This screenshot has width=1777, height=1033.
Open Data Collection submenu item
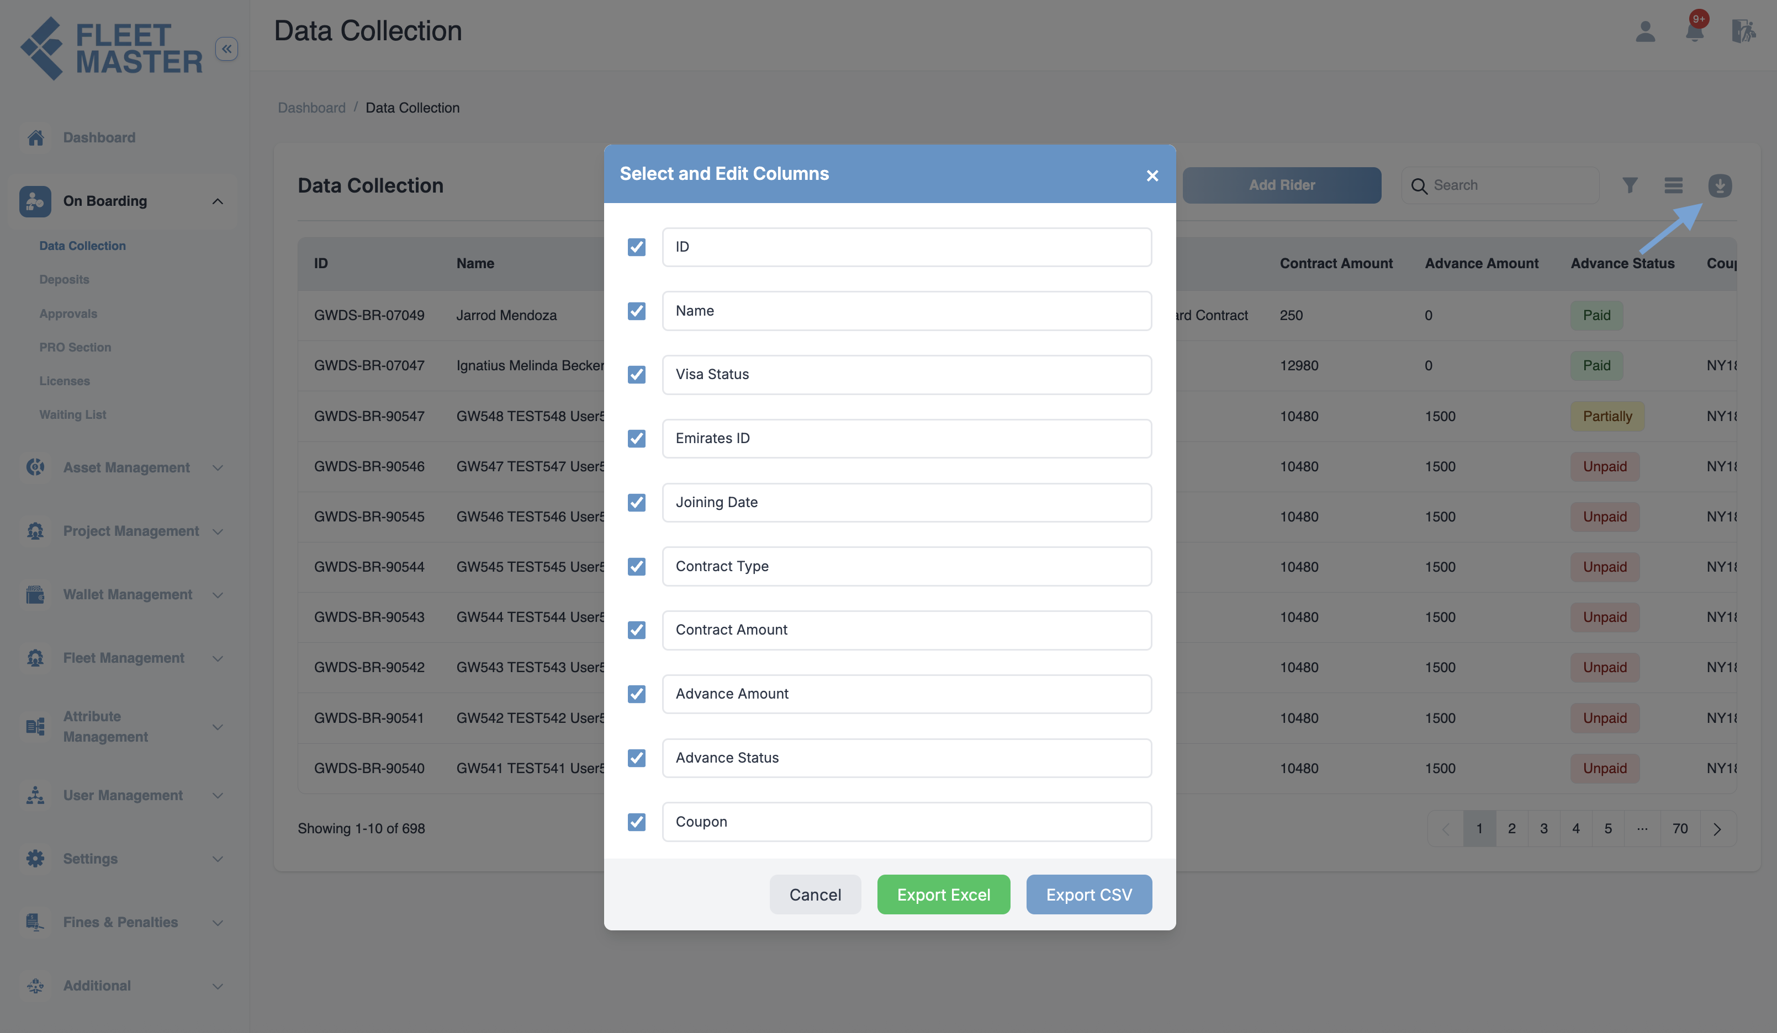[x=82, y=246]
